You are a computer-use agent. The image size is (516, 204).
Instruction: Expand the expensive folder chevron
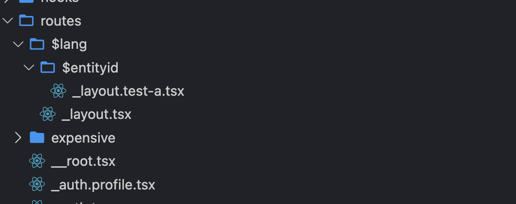(18, 138)
